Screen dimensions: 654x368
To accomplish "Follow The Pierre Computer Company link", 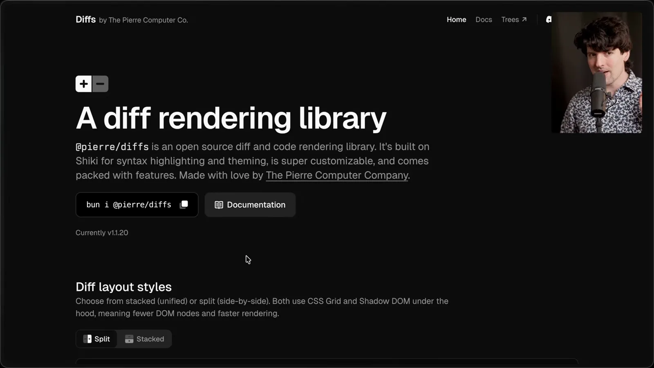I will click(x=337, y=175).
